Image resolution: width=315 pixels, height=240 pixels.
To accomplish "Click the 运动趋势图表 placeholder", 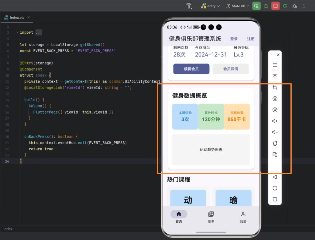I will [211, 150].
